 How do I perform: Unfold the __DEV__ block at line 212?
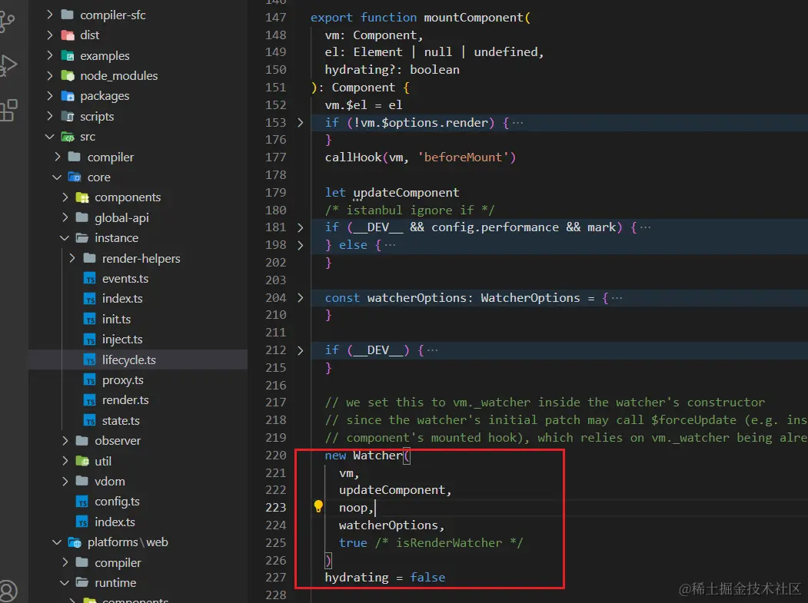tap(301, 350)
